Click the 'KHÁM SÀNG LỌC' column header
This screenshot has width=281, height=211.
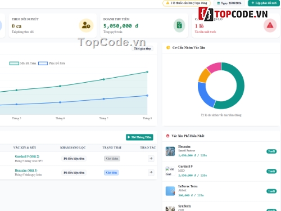point(73,147)
